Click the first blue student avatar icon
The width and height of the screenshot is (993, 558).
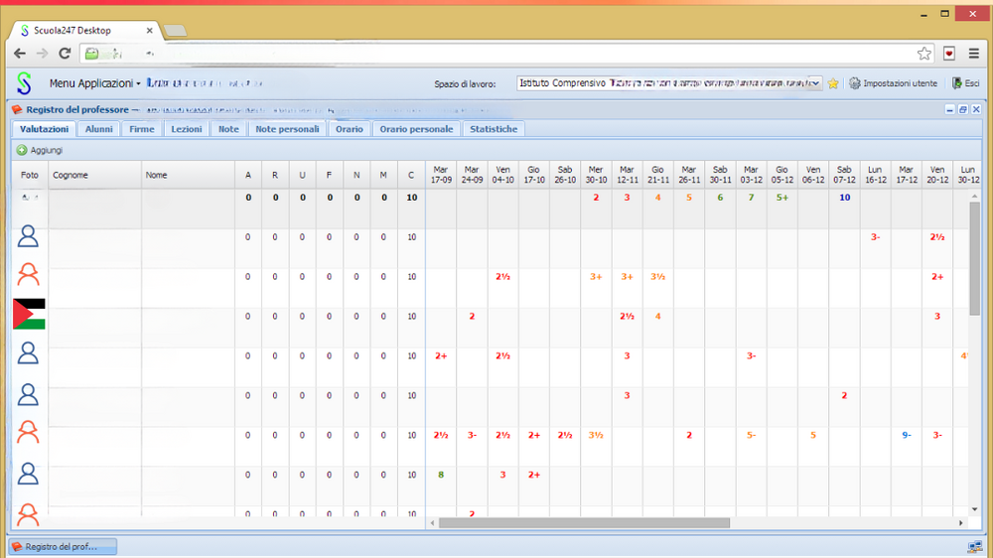(x=29, y=236)
